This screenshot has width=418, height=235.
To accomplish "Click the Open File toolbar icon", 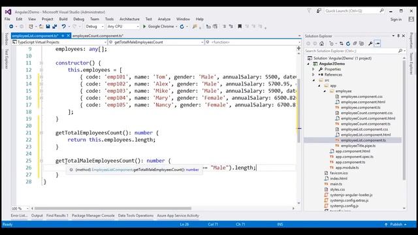I will 41,26.
